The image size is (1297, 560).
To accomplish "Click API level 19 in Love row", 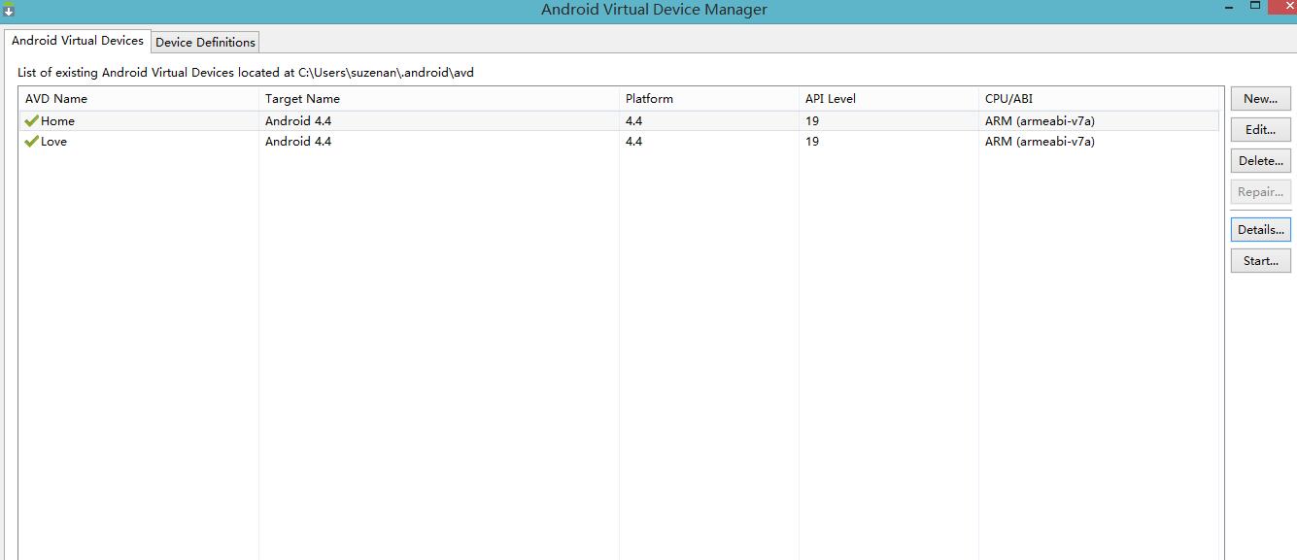I will [812, 142].
